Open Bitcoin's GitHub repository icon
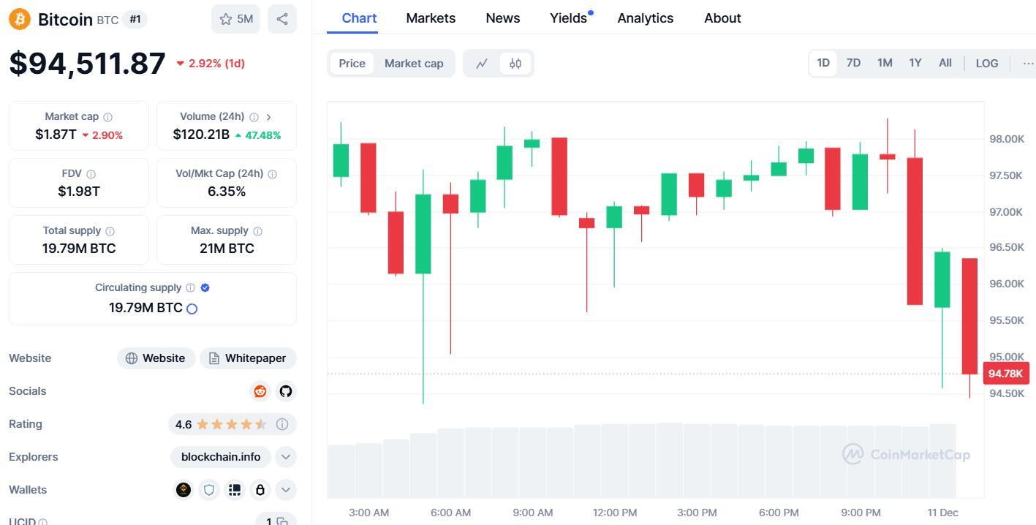The height and width of the screenshot is (525, 1036). coord(286,391)
